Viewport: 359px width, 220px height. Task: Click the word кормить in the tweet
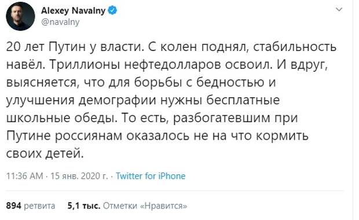tap(282, 136)
